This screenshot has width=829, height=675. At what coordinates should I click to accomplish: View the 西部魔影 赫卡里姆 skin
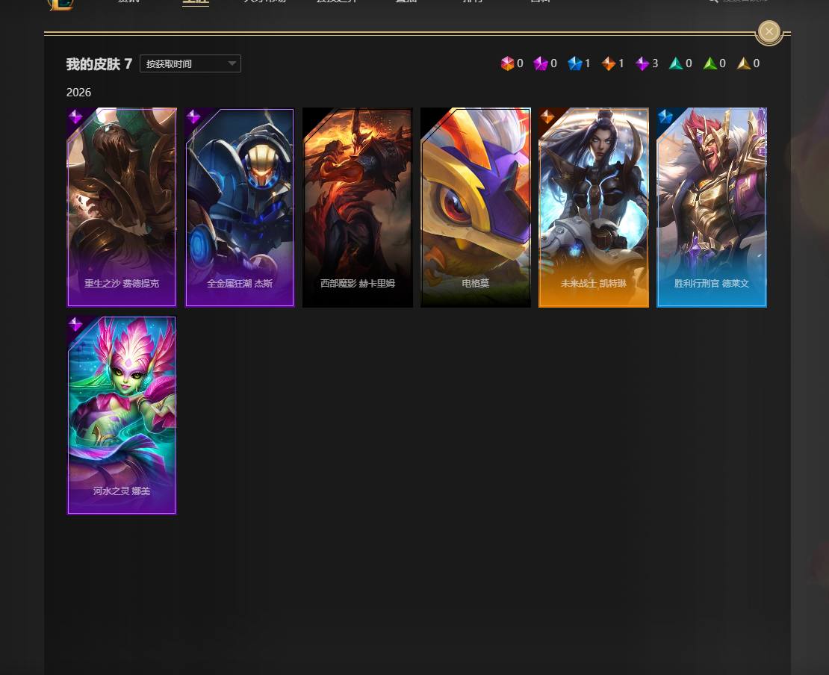coord(358,207)
